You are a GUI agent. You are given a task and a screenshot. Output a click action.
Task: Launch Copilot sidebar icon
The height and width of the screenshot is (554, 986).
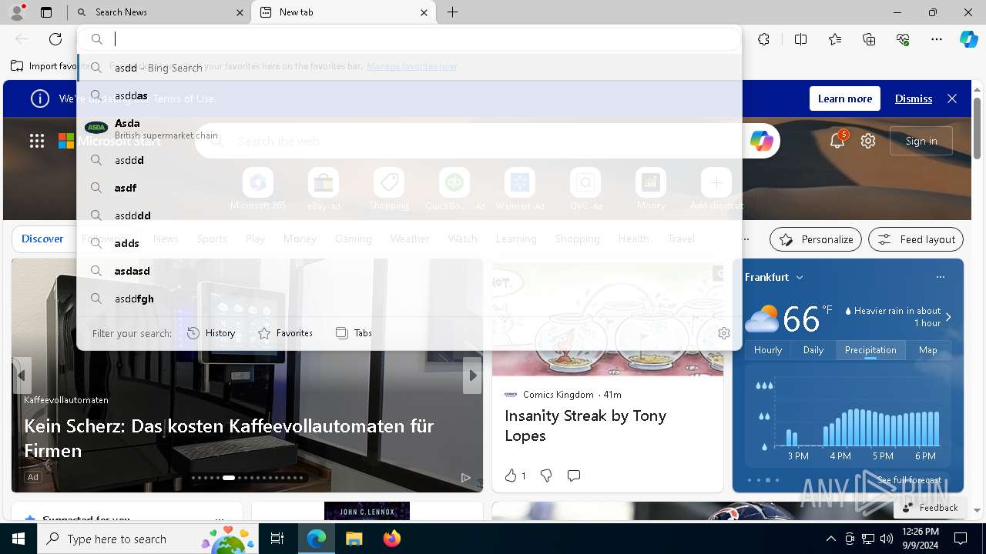[x=968, y=39]
